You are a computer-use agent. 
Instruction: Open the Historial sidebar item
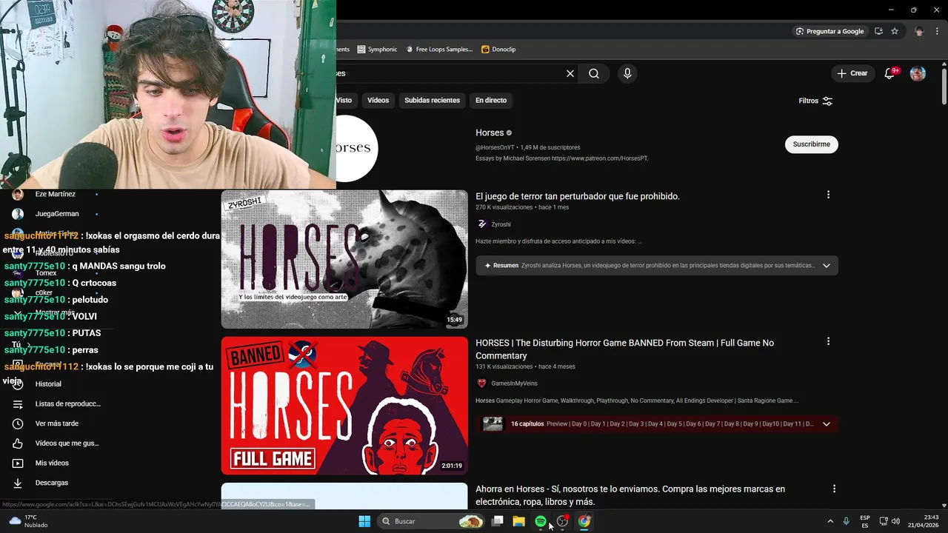tap(48, 384)
